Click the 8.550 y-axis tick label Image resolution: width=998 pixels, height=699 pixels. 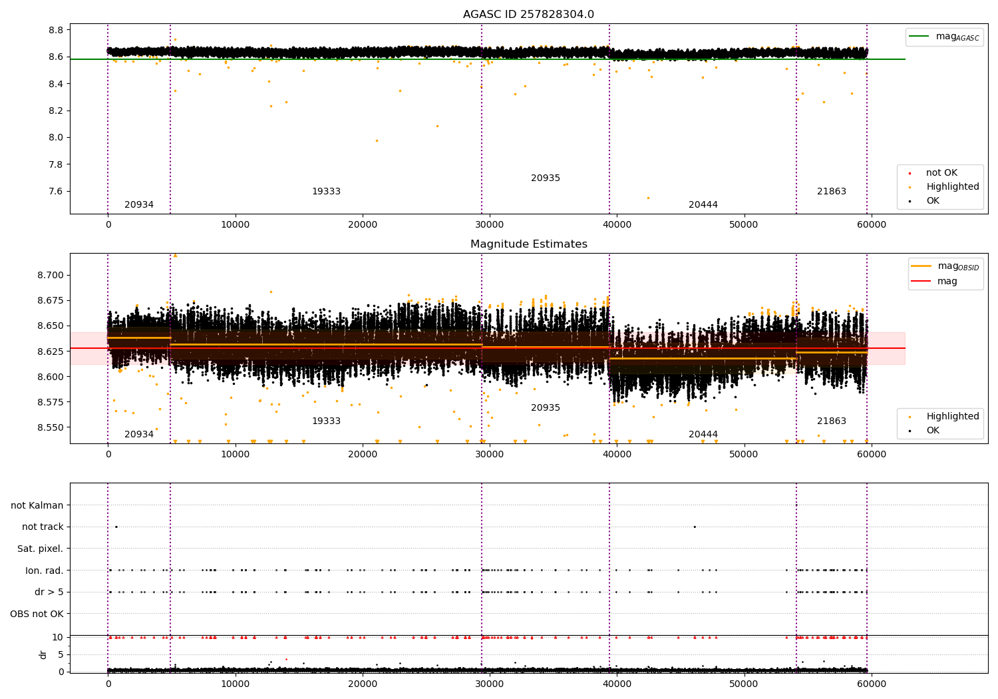pos(51,428)
